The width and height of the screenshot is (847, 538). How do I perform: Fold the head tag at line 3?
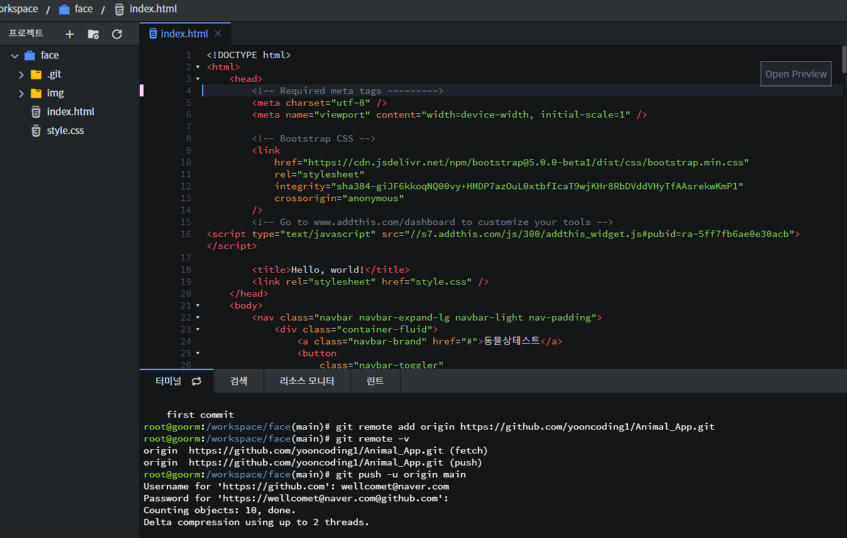pos(198,79)
